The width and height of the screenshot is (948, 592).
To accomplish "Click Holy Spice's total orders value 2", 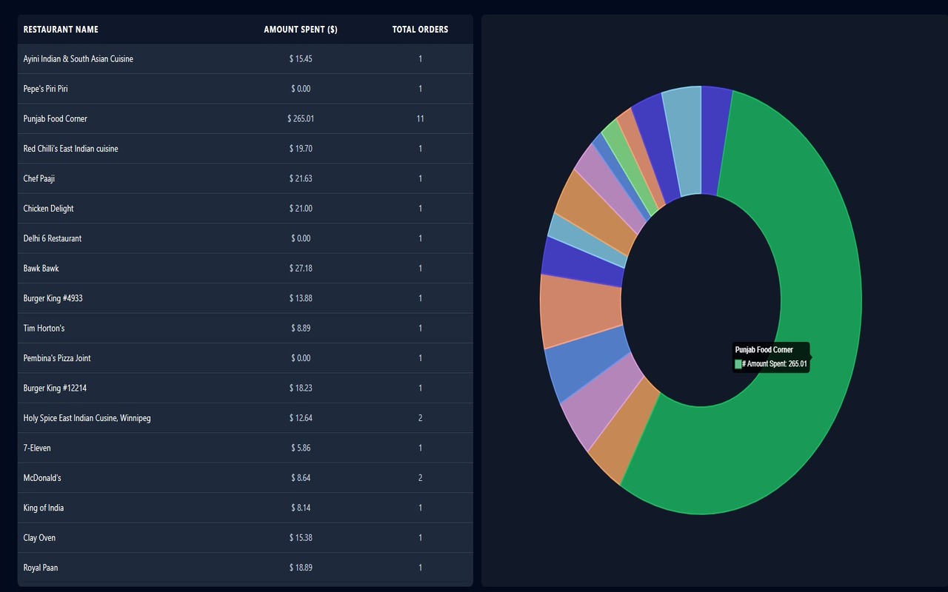I will (420, 418).
